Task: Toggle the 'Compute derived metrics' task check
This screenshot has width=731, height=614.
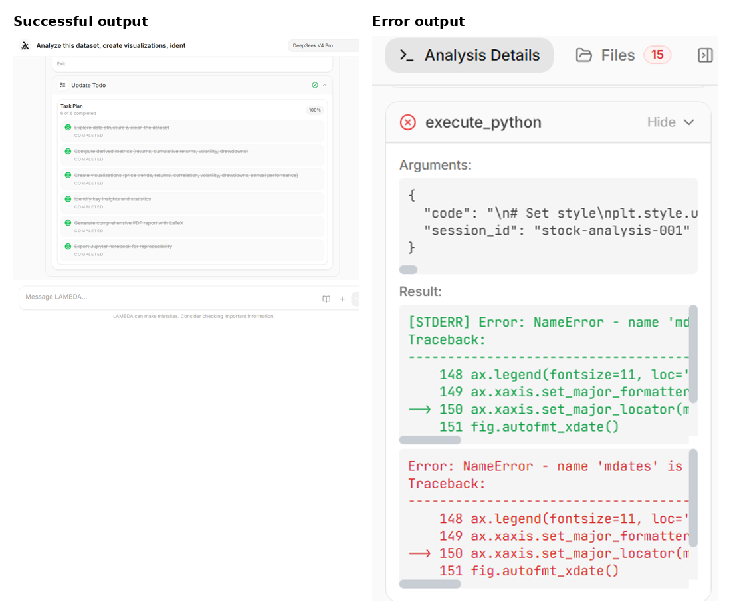Action: (x=68, y=151)
